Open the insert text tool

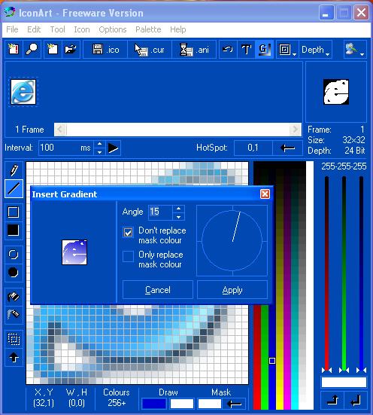tap(246, 49)
